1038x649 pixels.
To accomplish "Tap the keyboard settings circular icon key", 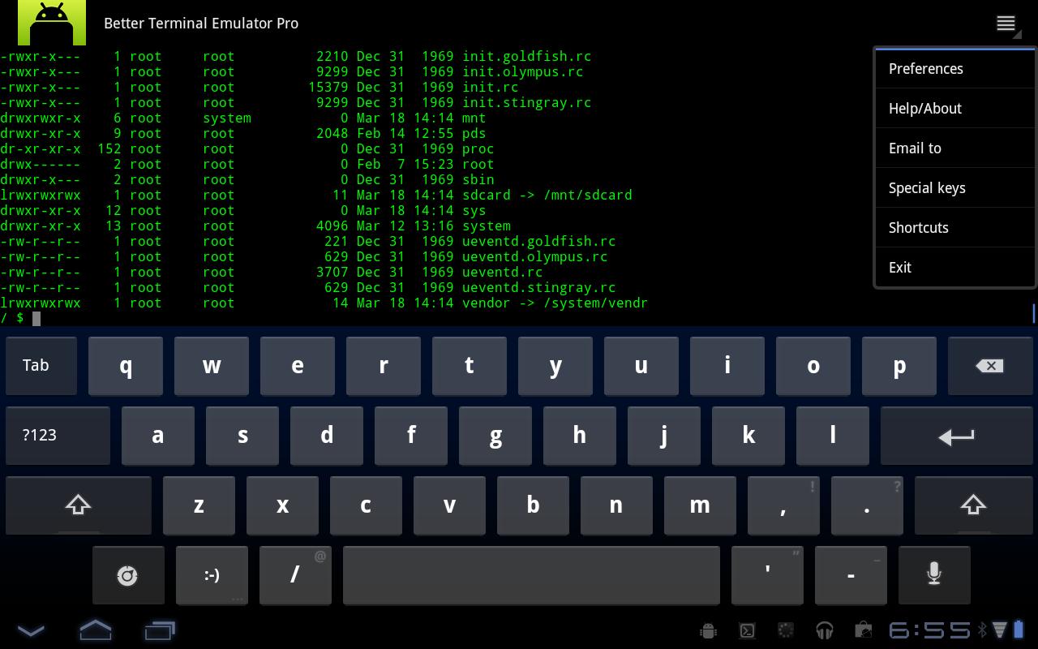I will tap(128, 575).
